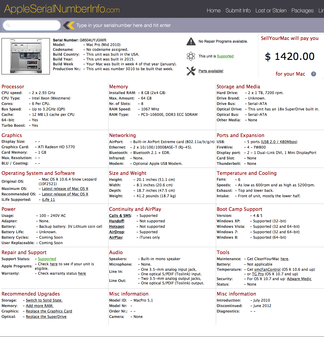Click the yellow double-chevron arrow icon
The height and width of the screenshot is (337, 324).
coord(69,25)
